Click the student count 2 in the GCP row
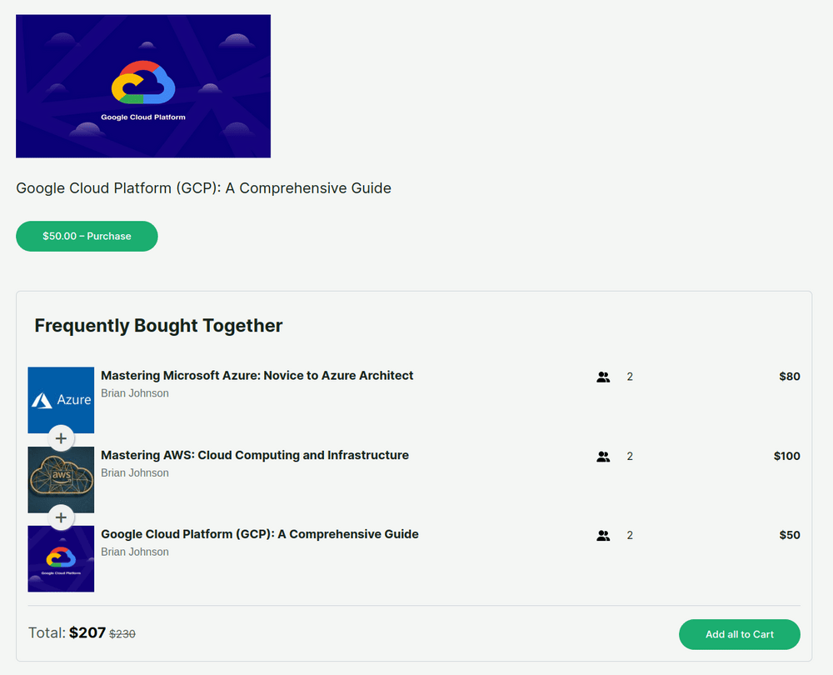Image resolution: width=833 pixels, height=675 pixels. pos(630,535)
